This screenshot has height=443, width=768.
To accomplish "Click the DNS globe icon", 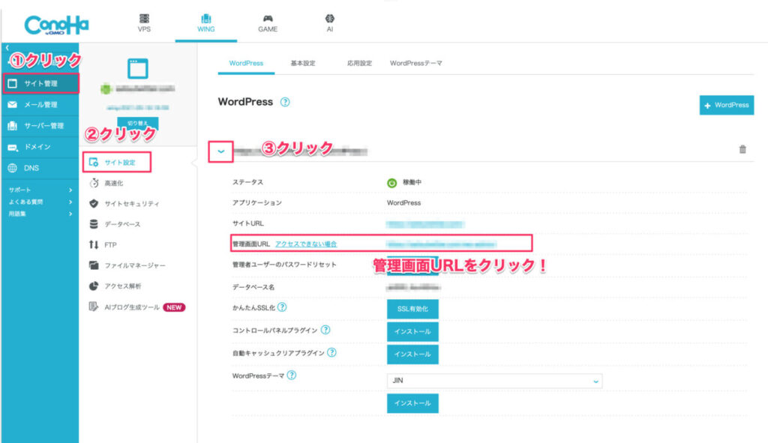I will 12,168.
